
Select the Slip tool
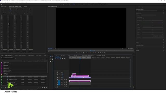coord(50,60)
